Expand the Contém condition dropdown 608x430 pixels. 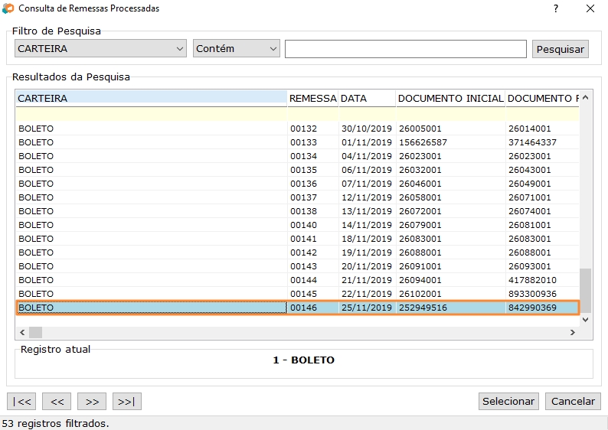tap(237, 49)
